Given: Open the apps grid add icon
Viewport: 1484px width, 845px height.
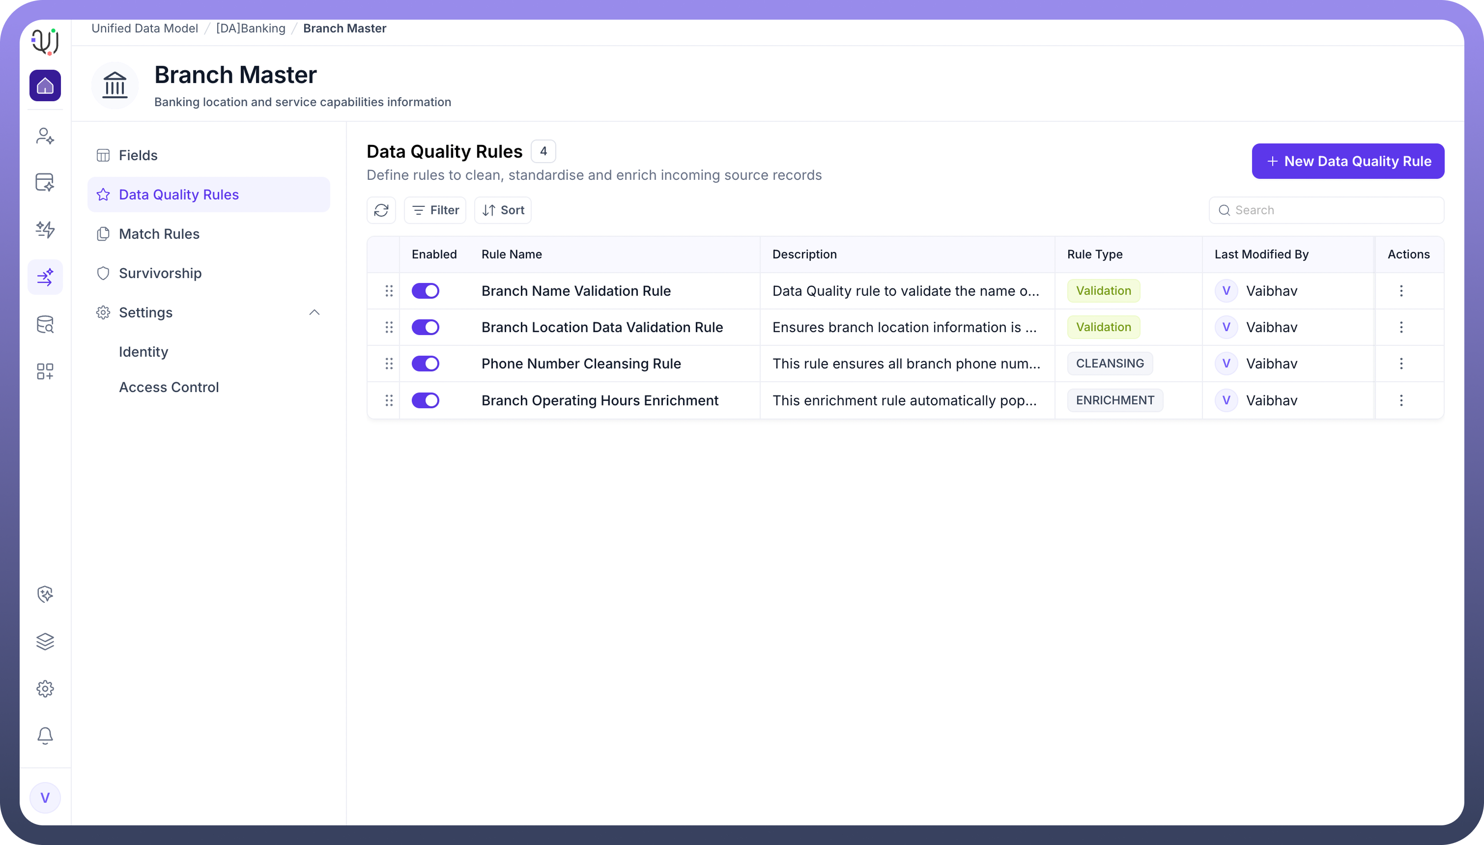Looking at the screenshot, I should click(x=45, y=371).
